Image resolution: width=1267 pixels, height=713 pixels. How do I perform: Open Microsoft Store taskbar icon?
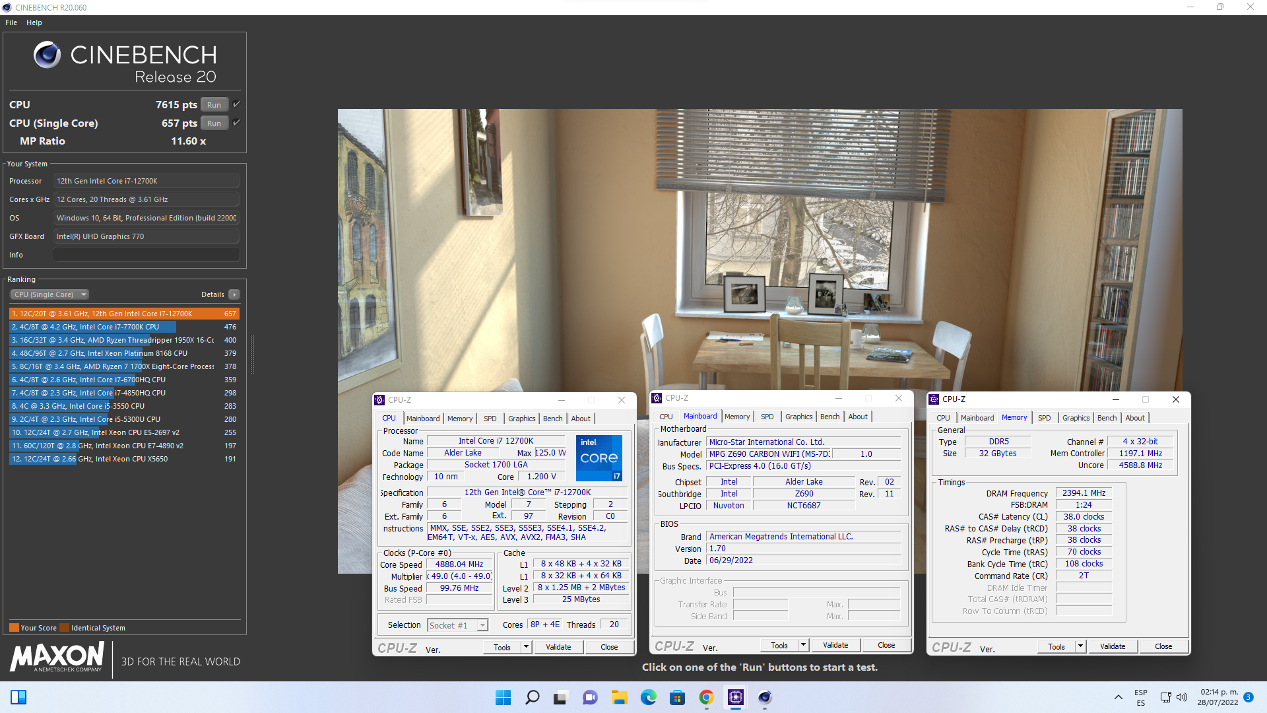click(x=677, y=697)
